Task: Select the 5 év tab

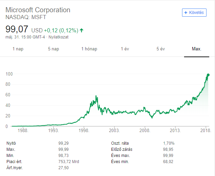Action: (161, 49)
